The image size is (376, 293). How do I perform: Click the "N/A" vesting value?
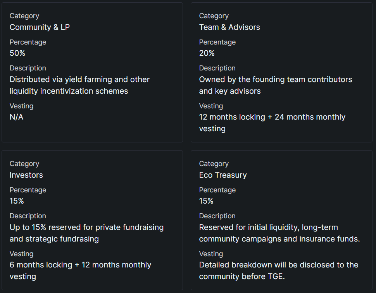click(17, 117)
